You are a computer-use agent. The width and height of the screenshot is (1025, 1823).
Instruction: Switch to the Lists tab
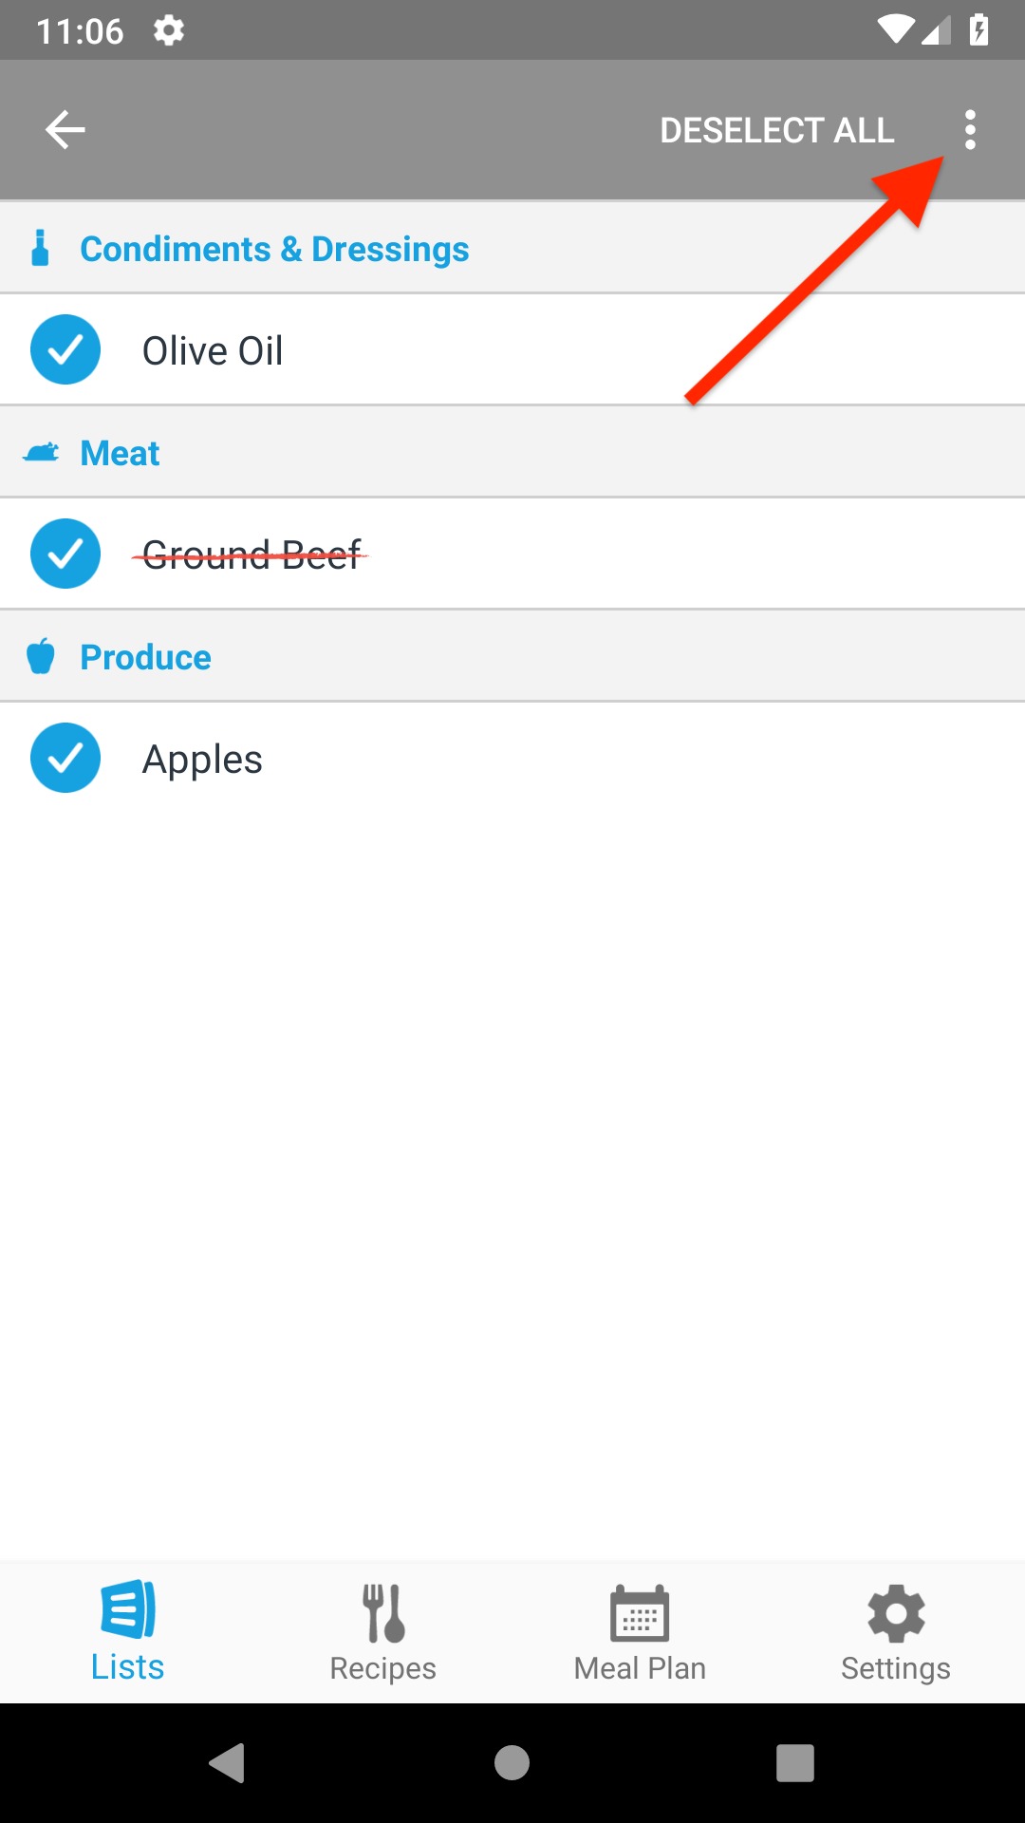click(x=128, y=1631)
